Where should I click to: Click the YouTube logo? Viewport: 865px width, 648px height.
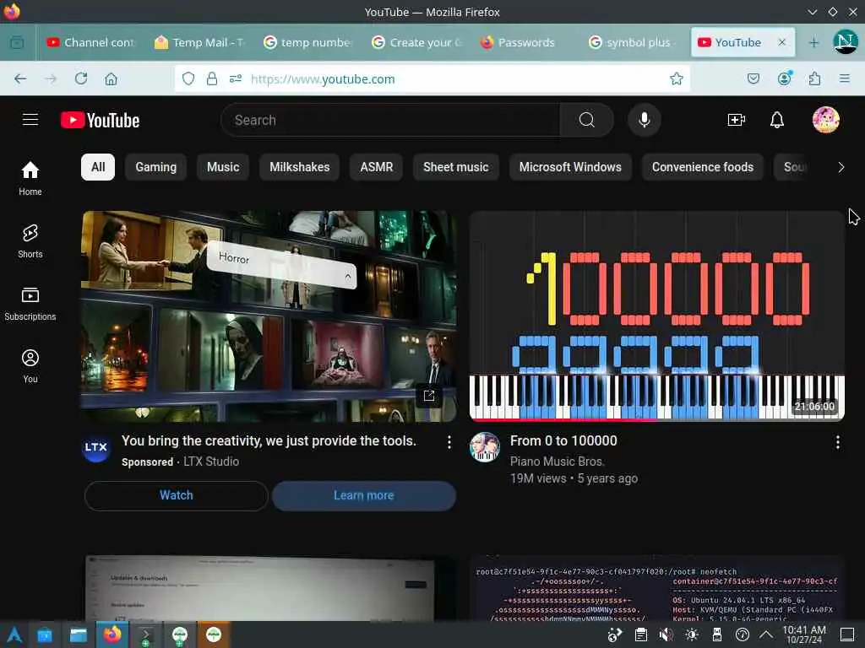[x=100, y=120]
